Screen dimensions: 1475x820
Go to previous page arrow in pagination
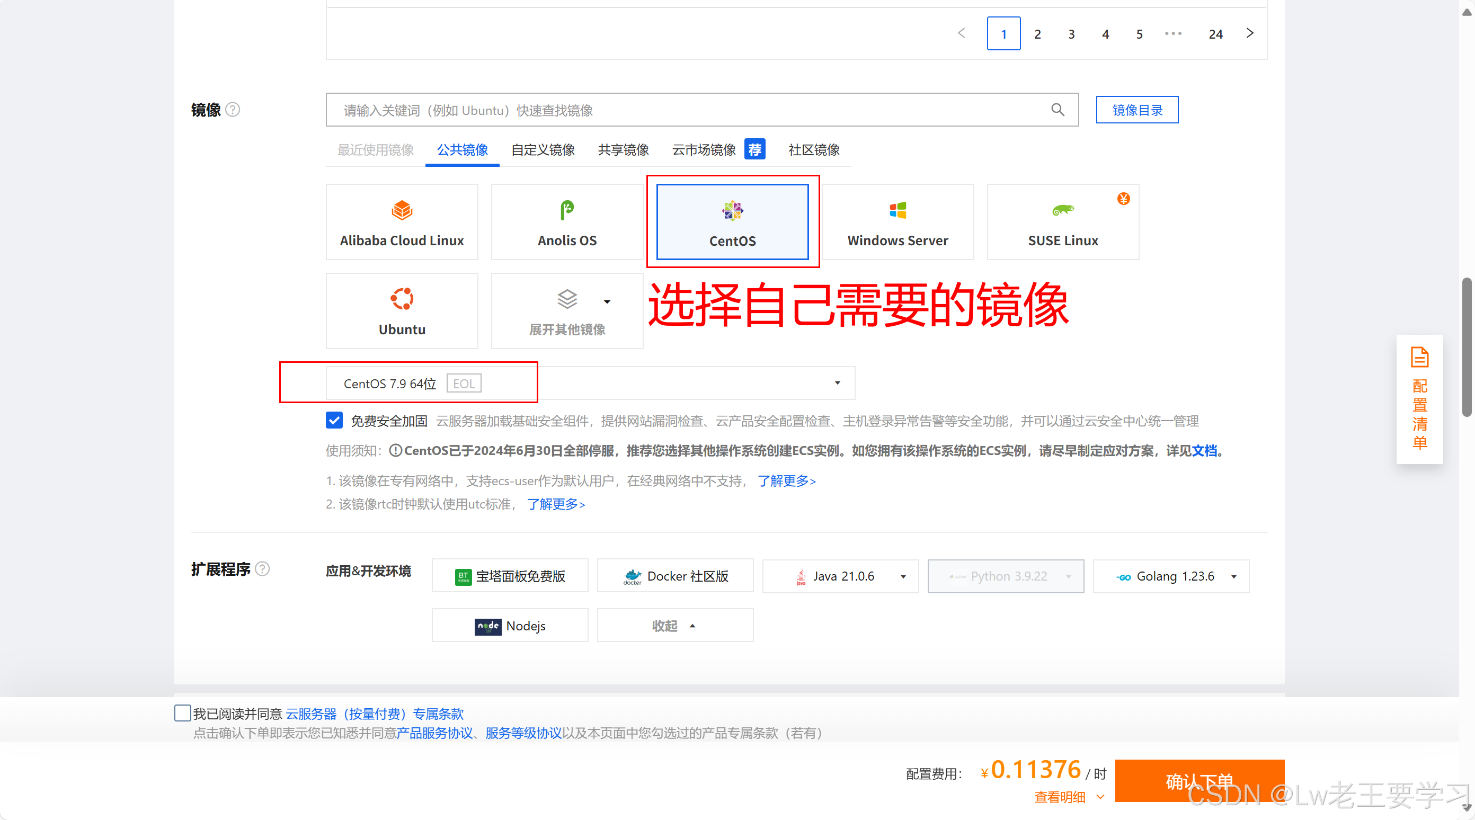point(962,33)
